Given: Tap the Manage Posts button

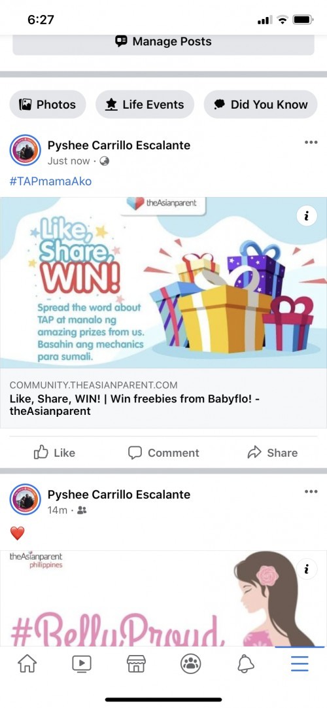Looking at the screenshot, I should pyautogui.click(x=163, y=42).
